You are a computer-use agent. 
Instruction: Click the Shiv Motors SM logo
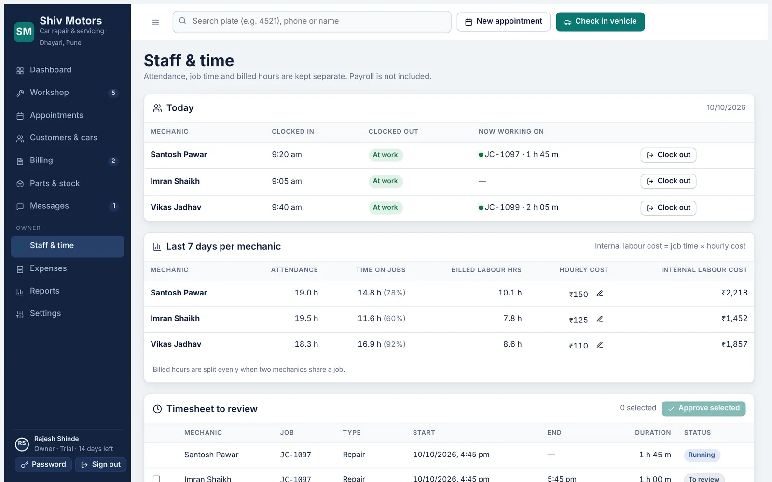pyautogui.click(x=24, y=32)
